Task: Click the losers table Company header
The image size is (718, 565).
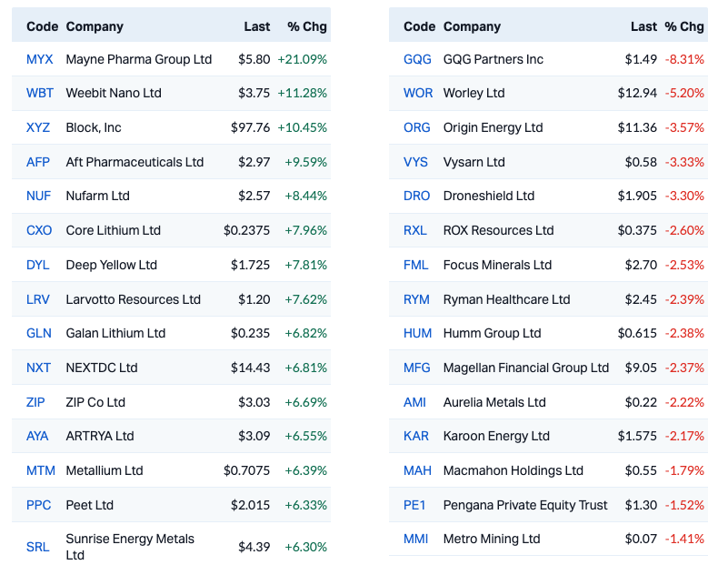Action: 472,26
